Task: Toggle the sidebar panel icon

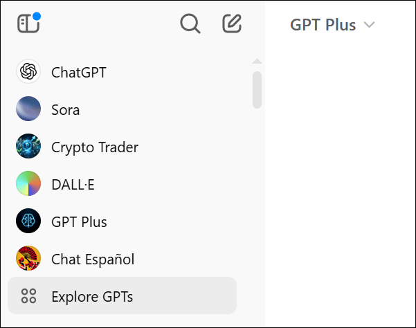Action: click(x=28, y=24)
